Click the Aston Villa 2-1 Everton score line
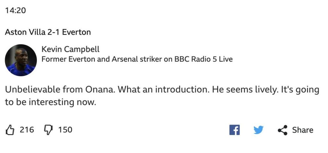The width and height of the screenshot is (328, 153). [x=48, y=32]
